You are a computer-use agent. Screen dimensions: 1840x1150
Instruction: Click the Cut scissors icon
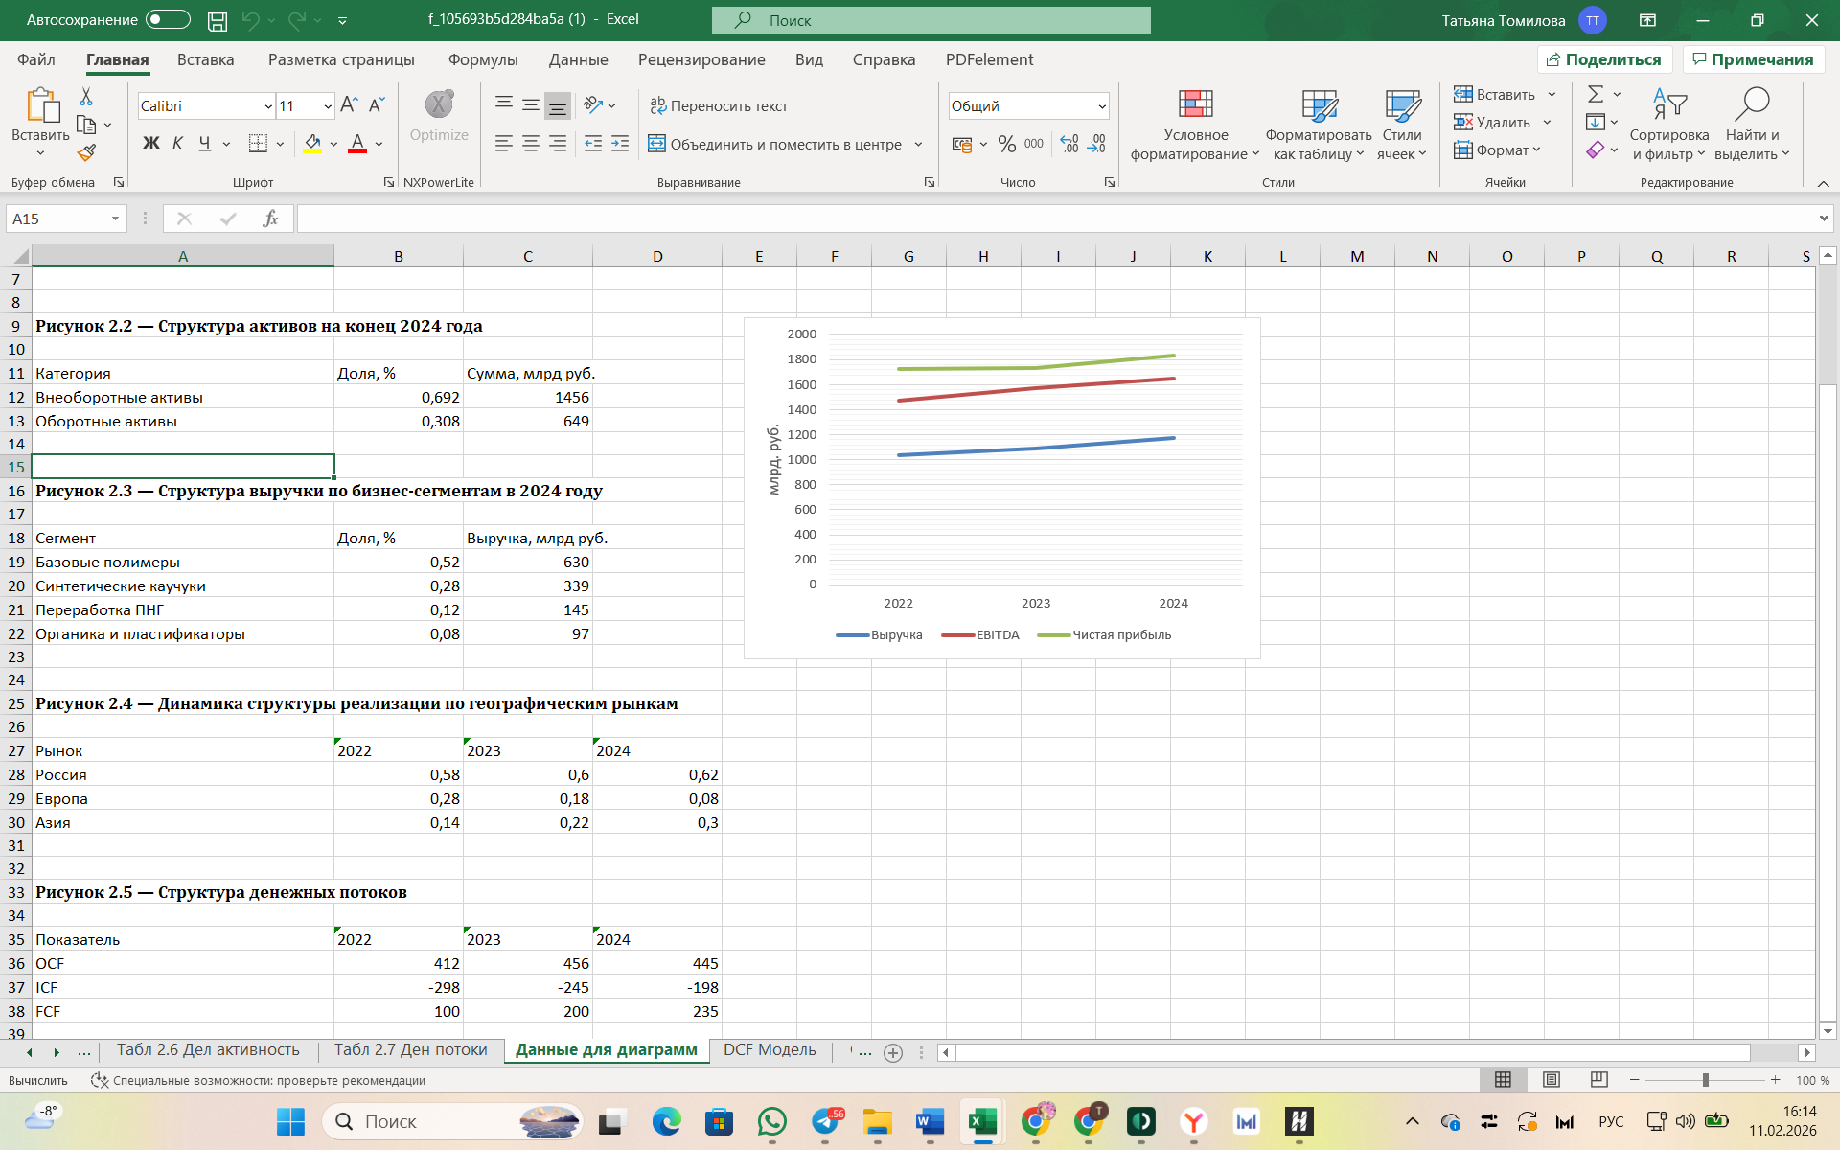(86, 97)
